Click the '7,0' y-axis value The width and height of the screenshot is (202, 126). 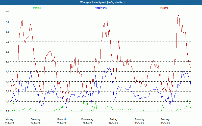point(8,42)
